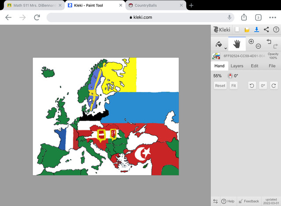Create a new image with blank page icon
This screenshot has height=206, width=281.
click(x=237, y=29)
